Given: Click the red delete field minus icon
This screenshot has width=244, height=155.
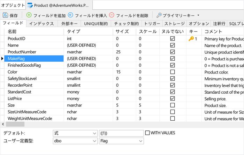Looking at the screenshot, I should (x=112, y=15).
